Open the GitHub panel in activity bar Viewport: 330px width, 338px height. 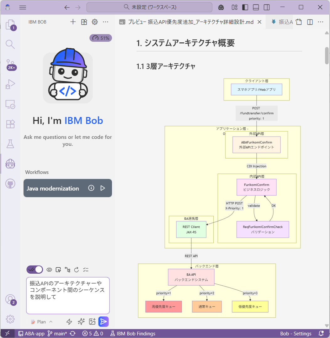[10, 184]
